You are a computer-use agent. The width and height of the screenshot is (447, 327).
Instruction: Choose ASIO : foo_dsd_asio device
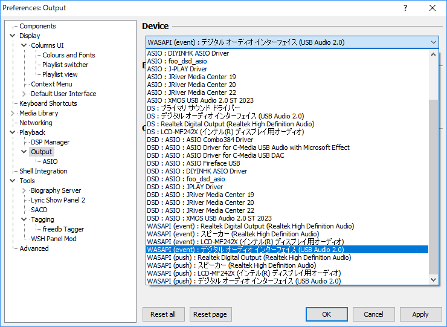[287, 61]
